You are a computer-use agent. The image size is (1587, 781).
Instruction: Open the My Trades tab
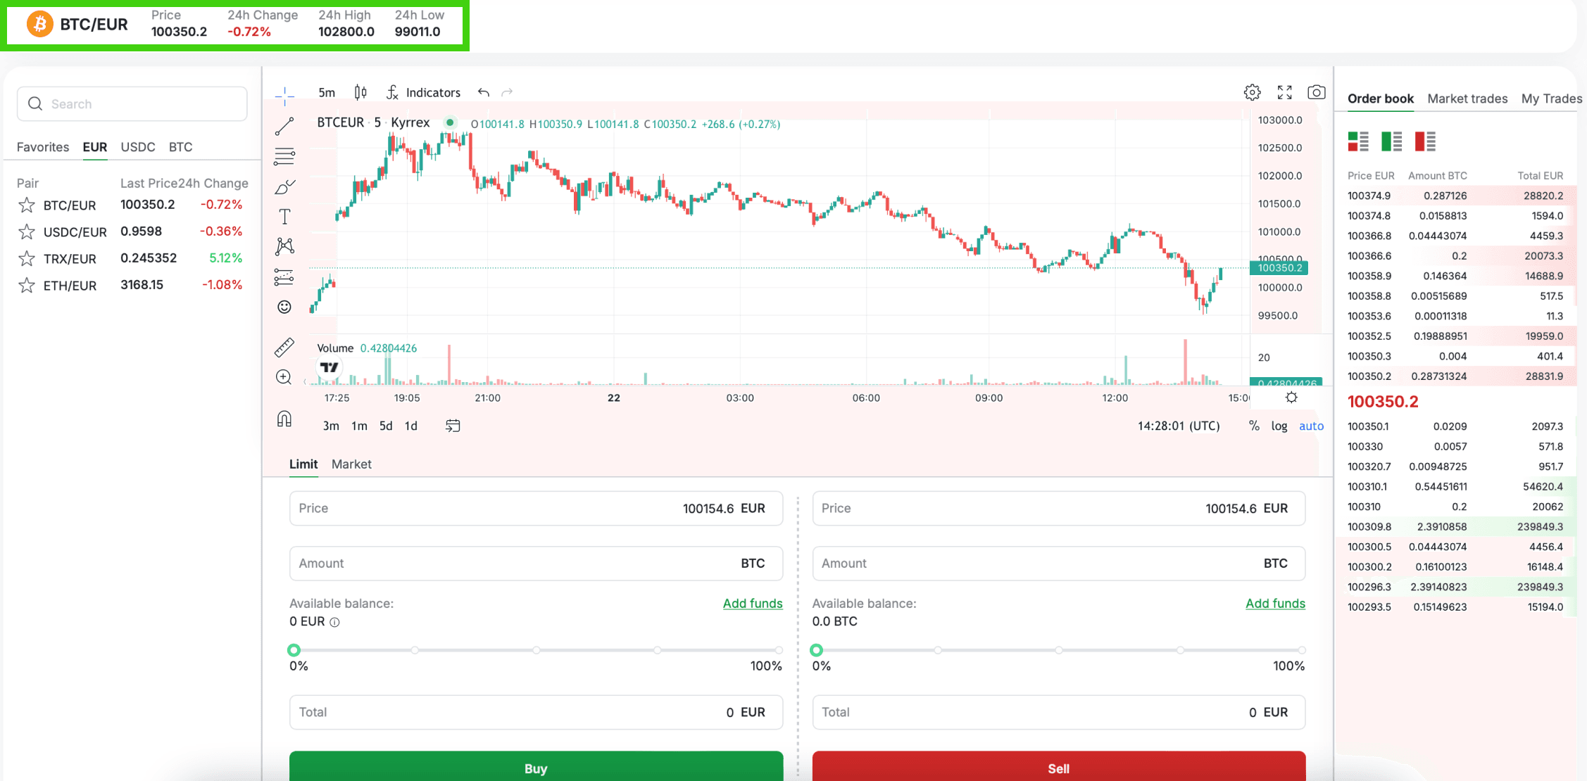[1552, 99]
